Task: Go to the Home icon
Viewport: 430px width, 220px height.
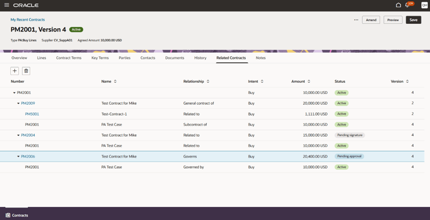Action: click(398, 5)
